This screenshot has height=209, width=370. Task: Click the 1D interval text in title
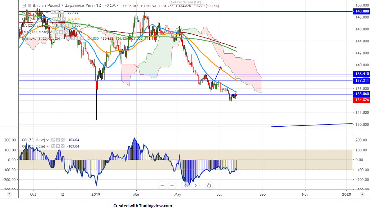coord(99,6)
